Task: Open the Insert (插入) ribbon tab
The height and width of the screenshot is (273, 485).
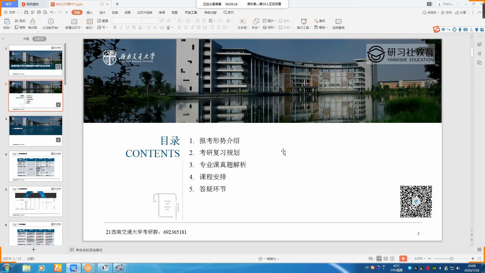Action: (x=89, y=12)
